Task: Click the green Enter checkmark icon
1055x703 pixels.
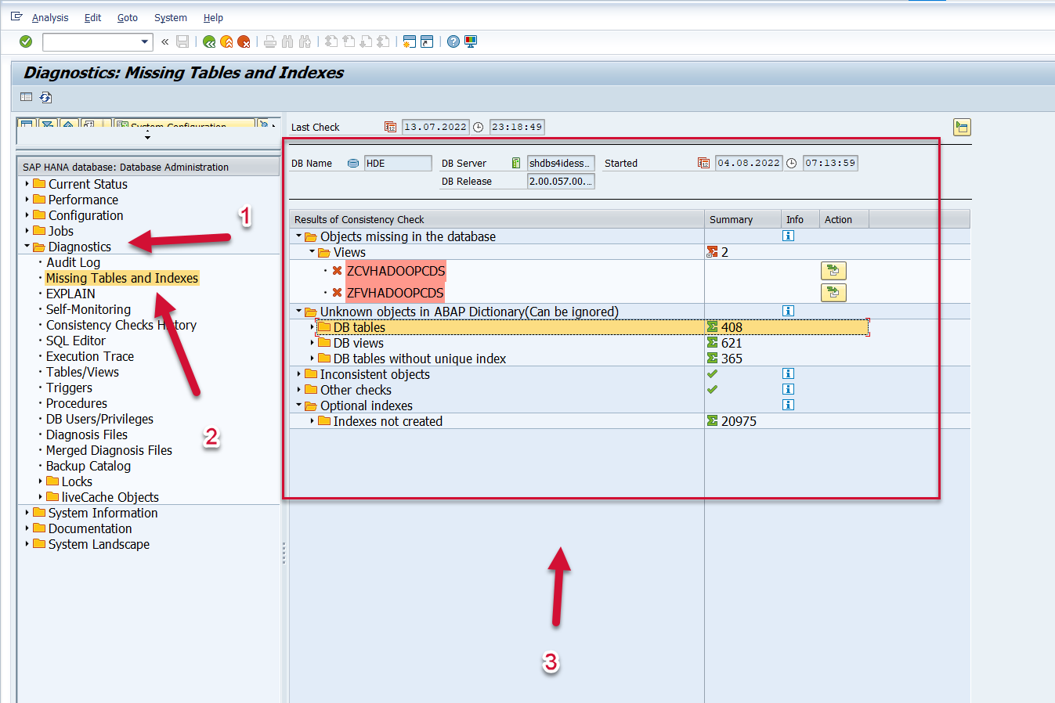Action: 26,41
